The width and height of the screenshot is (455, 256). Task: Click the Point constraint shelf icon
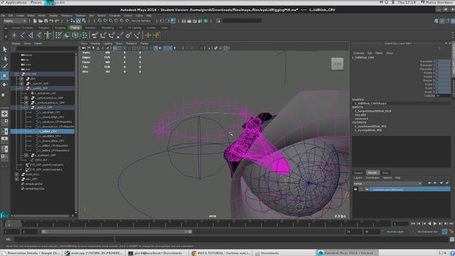click(103, 36)
